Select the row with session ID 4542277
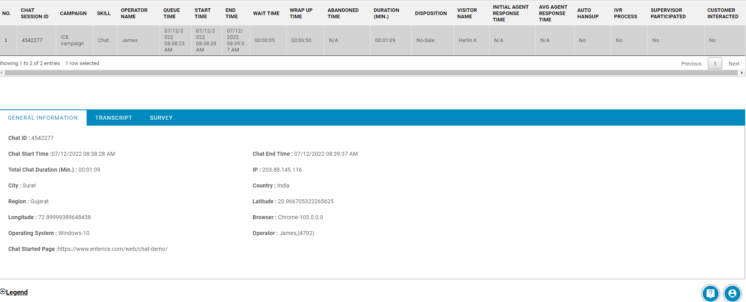Image resolution: width=746 pixels, height=302 pixels. pyautogui.click(x=32, y=40)
